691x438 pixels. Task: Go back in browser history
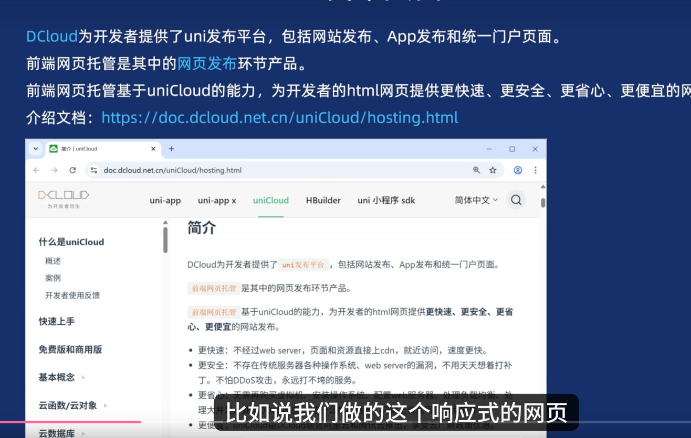(36, 170)
